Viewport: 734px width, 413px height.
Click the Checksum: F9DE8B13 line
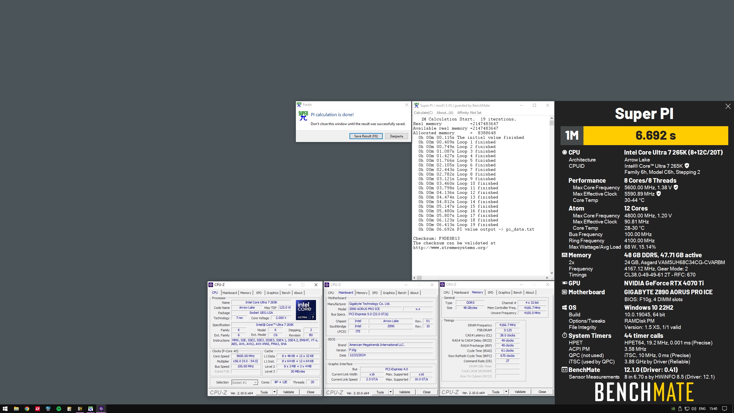[x=436, y=238]
